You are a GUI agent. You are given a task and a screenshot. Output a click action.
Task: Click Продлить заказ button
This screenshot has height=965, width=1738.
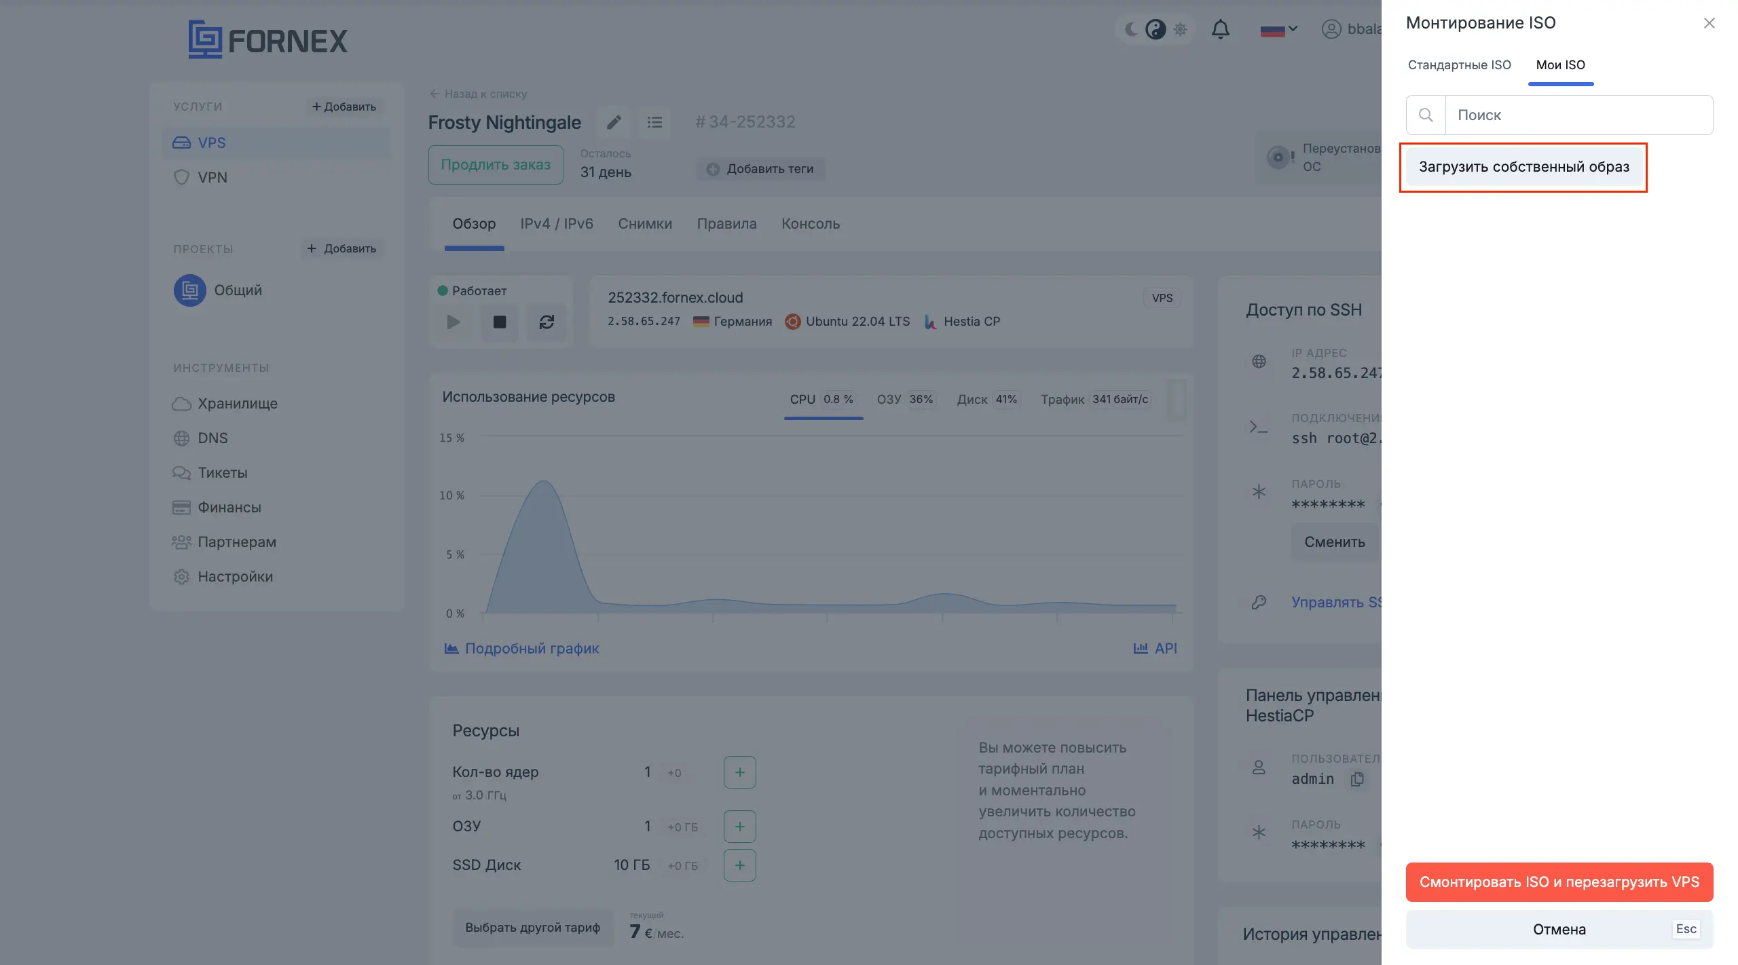coord(496,165)
